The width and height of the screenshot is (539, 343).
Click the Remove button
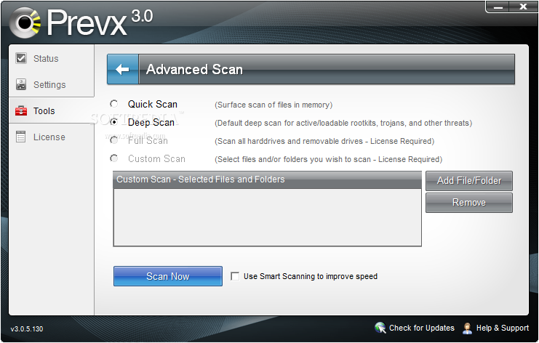pos(469,203)
